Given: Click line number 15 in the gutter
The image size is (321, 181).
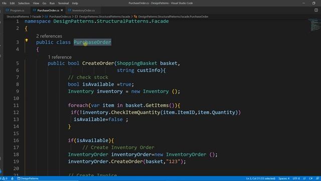Looking at the screenshot, I should (16, 134).
